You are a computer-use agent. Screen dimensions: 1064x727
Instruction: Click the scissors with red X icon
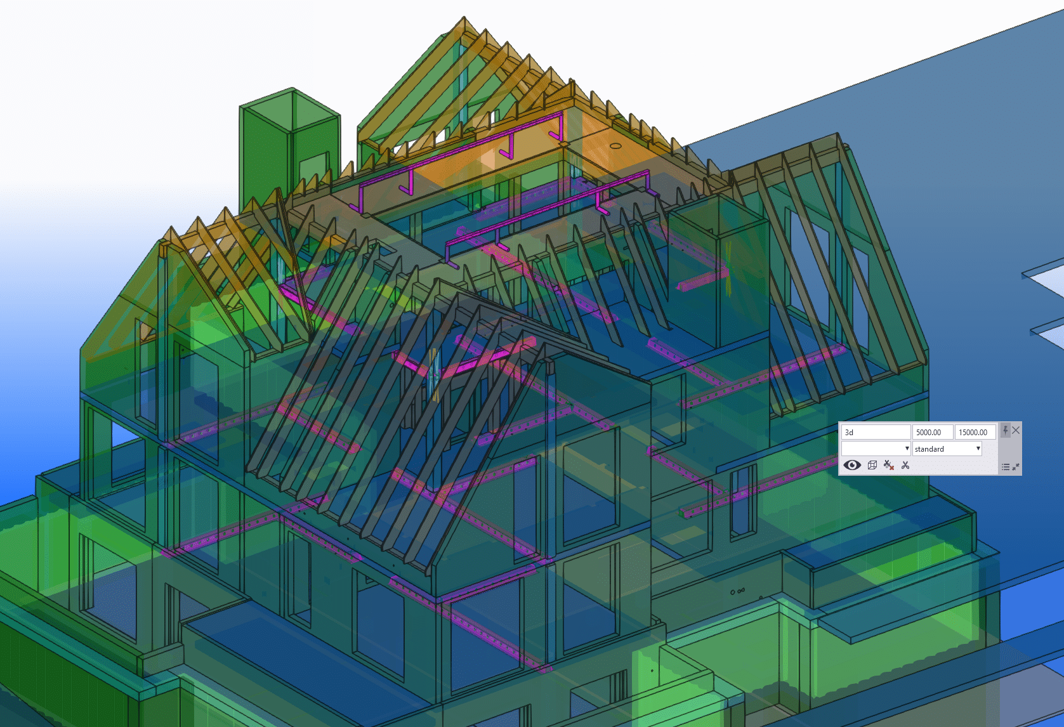point(889,466)
